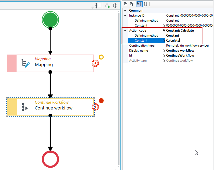The height and width of the screenshot is (170, 214).
Task: Click the Mapping activity tree-pencil icon
Action: point(26,63)
